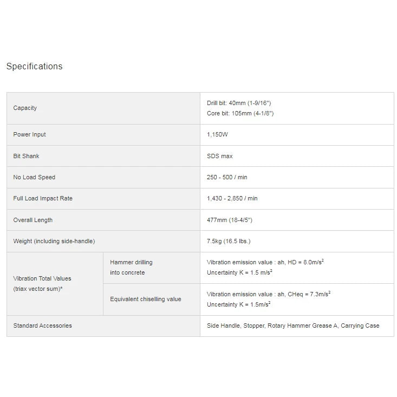Viewport: 397px width, 397px height.
Task: Click the 1,150W power value
Action: [x=217, y=134]
